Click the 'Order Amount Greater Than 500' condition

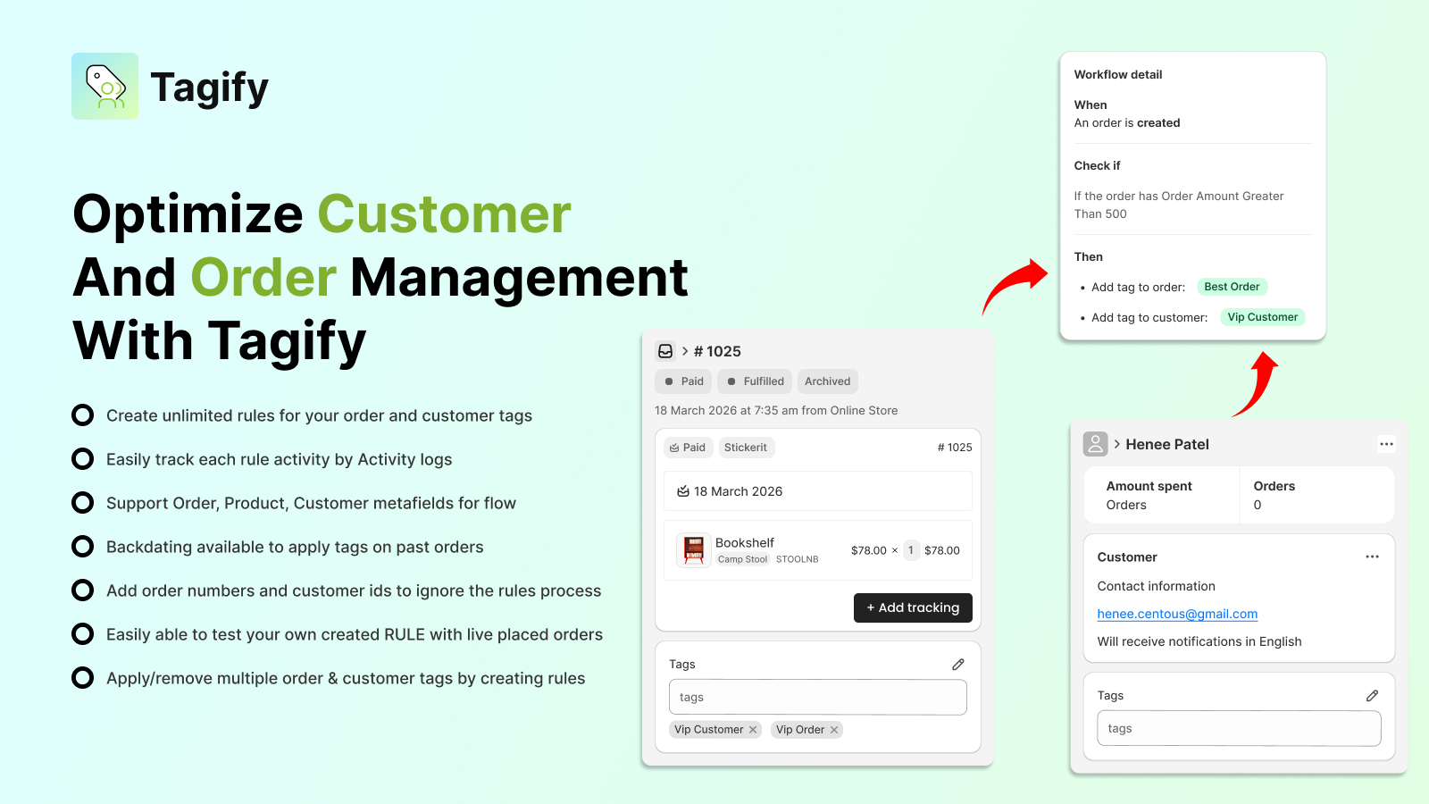[x=1179, y=205]
